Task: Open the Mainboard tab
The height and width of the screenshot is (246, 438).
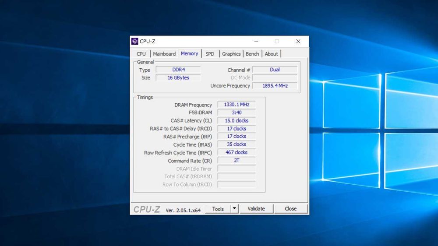Action: pyautogui.click(x=164, y=54)
